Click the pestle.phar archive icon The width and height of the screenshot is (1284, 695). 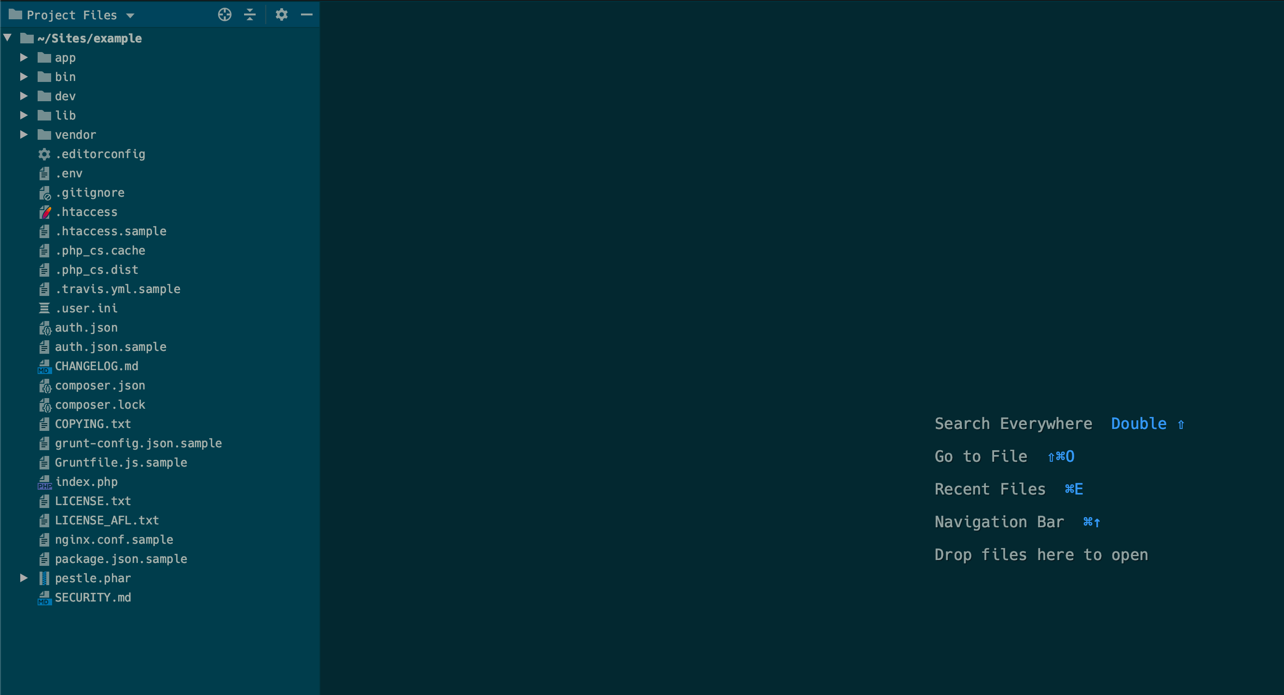pos(44,578)
